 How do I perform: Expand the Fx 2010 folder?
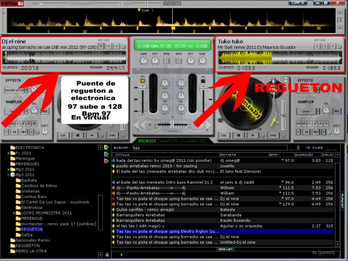coord(8,153)
